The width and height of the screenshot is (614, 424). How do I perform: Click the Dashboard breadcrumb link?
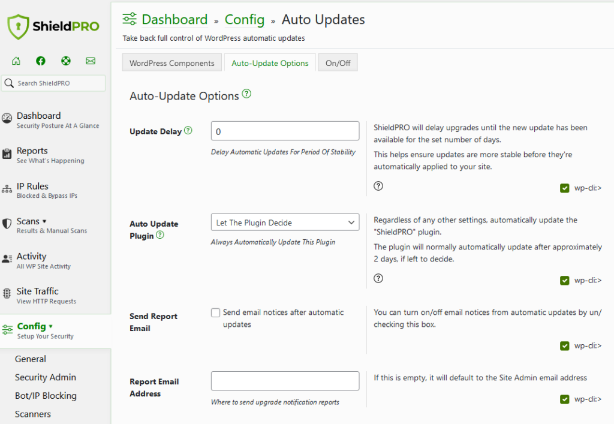174,19
